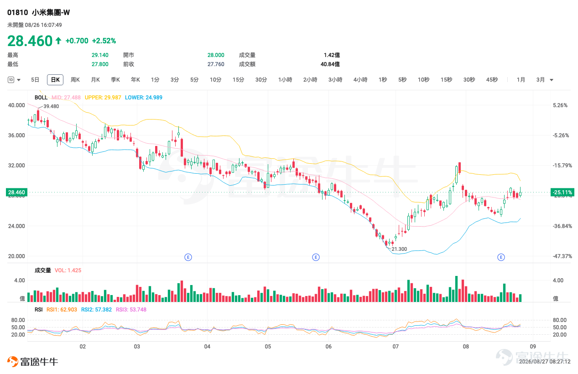The width and height of the screenshot is (578, 374).
Task: Switch chart to 10秒 interval
Action: 423,80
